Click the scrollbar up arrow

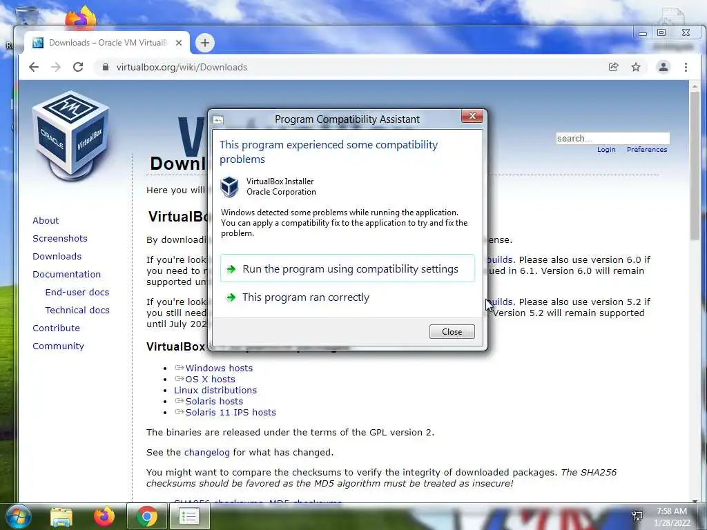(695, 86)
